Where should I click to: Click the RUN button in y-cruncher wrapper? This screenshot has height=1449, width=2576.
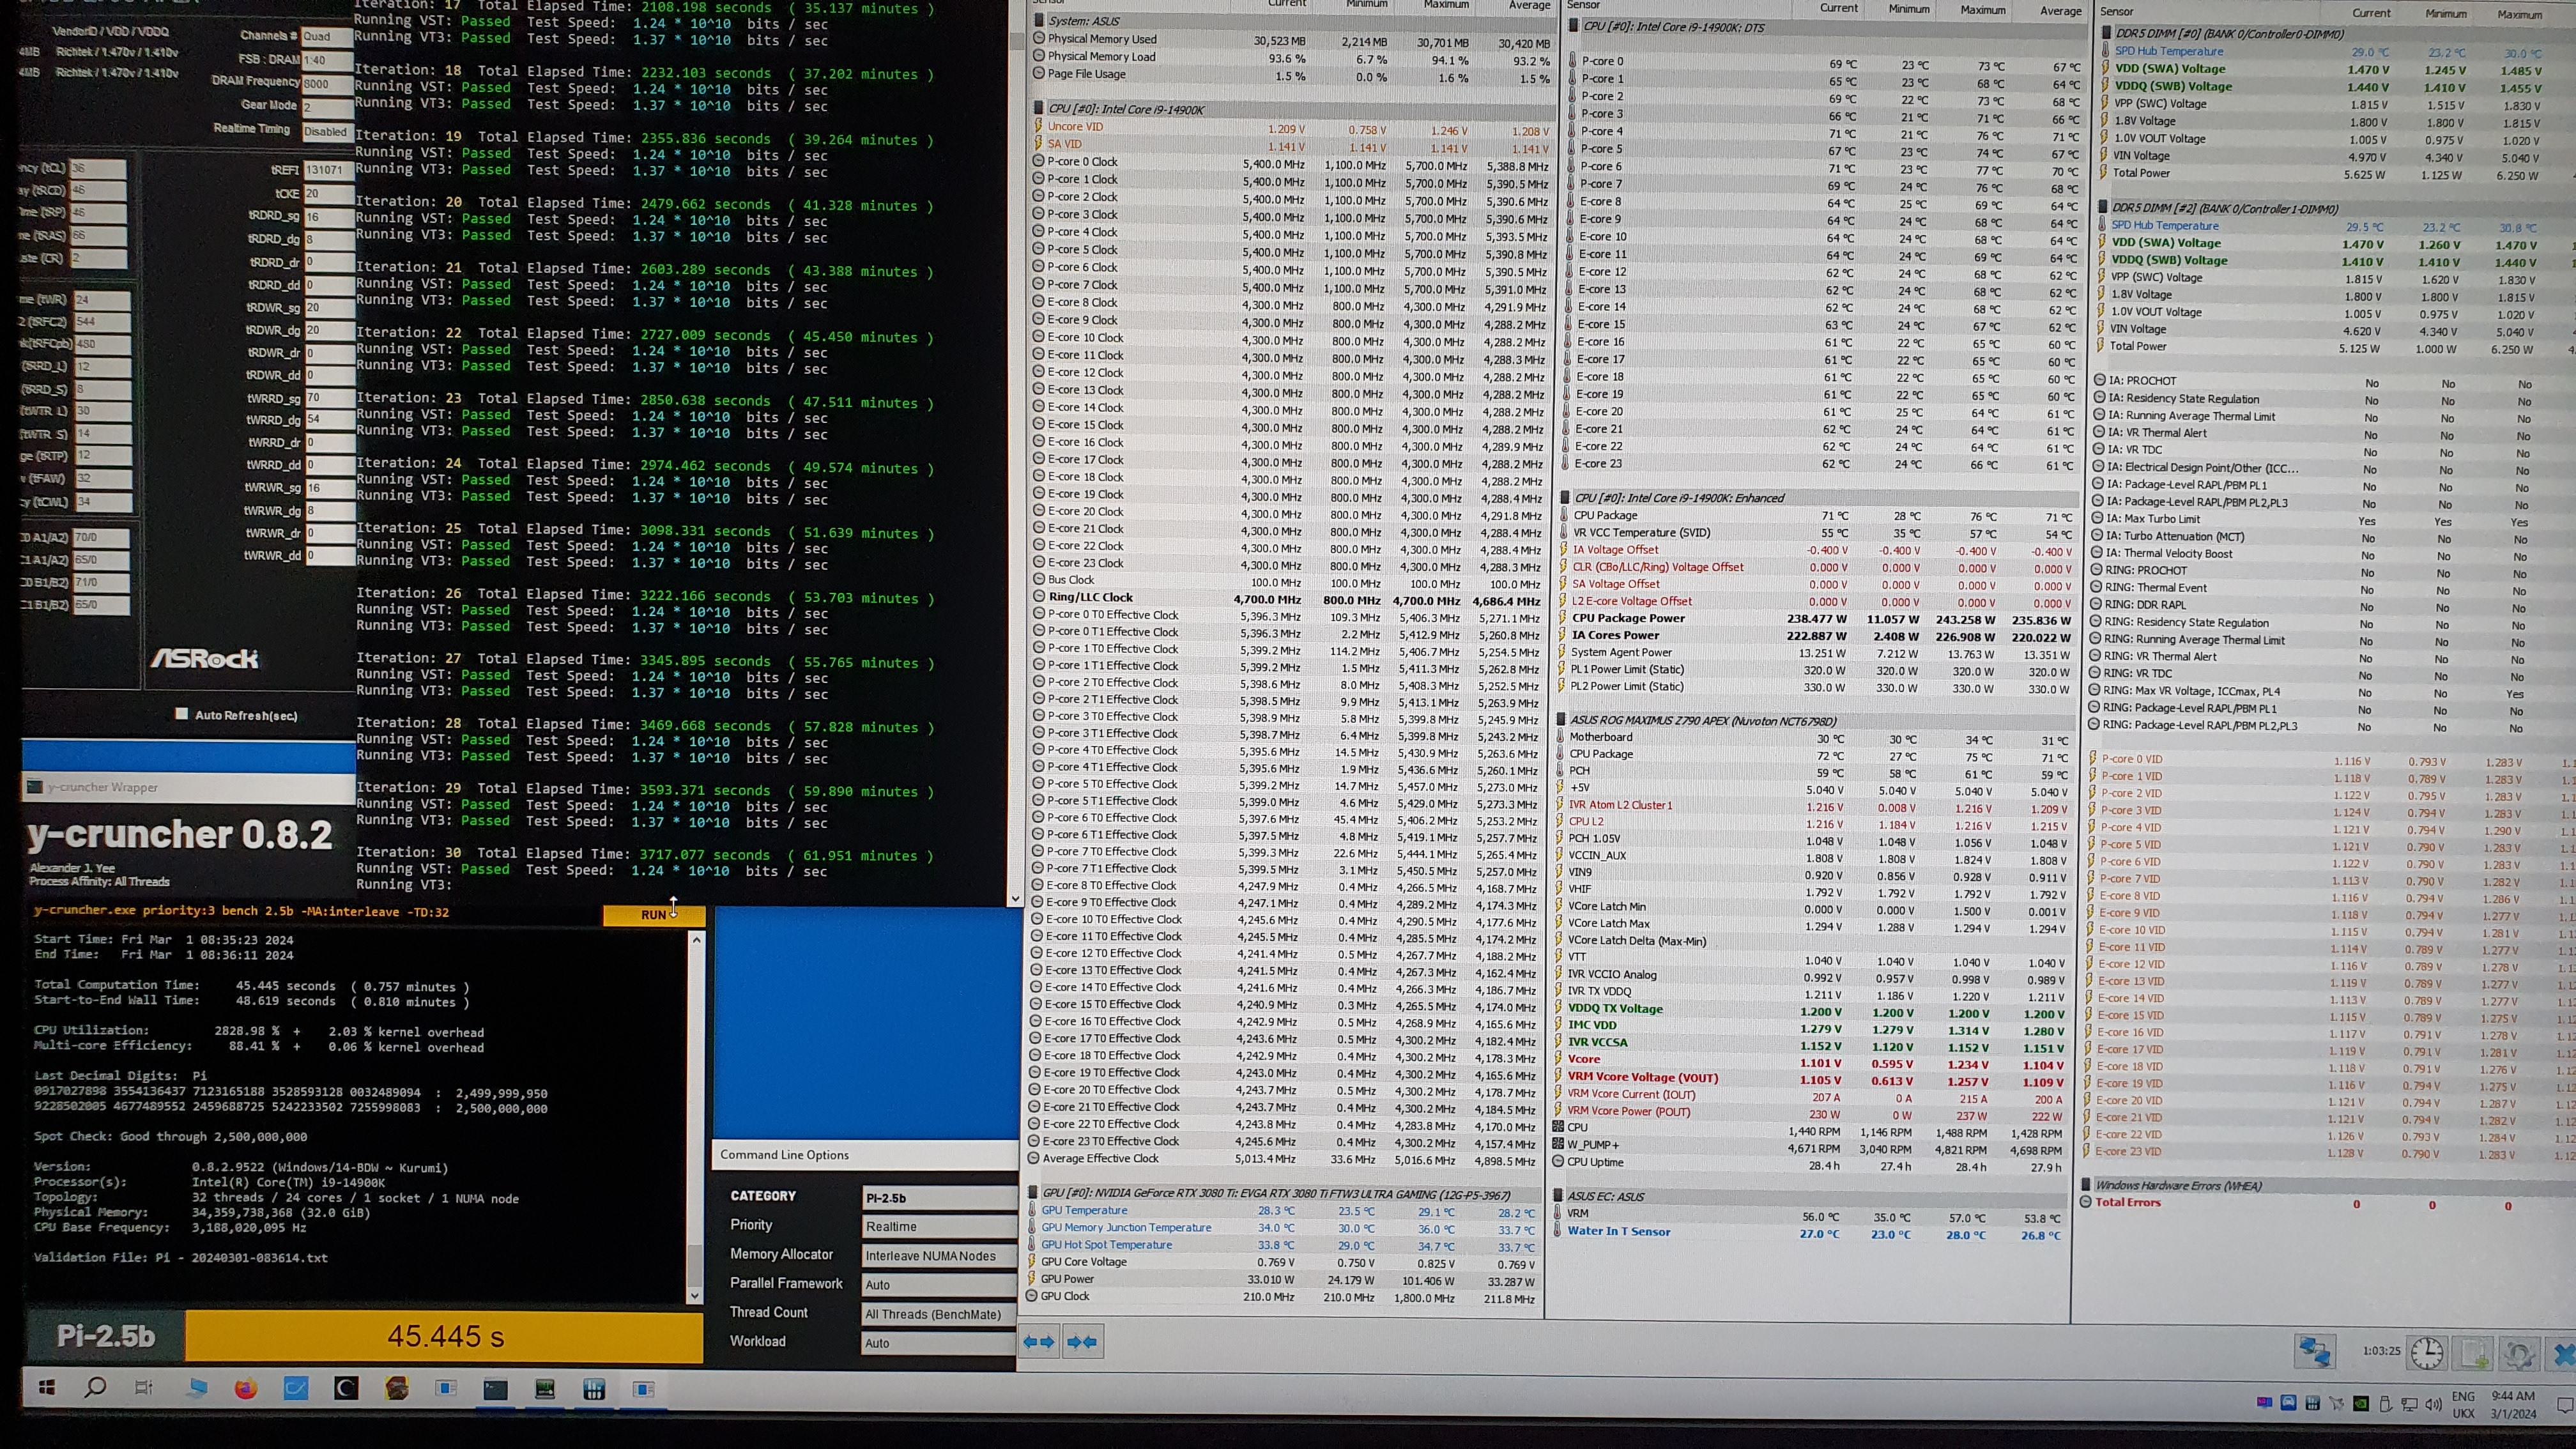tap(654, 914)
